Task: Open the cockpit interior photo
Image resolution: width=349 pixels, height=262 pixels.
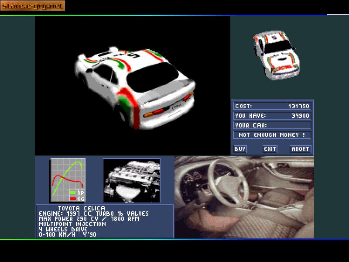Action: tap(242, 196)
